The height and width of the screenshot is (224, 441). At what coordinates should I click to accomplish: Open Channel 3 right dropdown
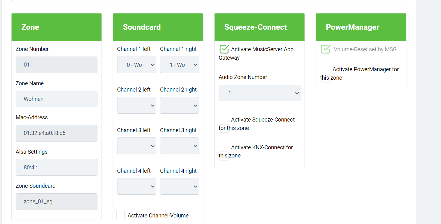(179, 146)
